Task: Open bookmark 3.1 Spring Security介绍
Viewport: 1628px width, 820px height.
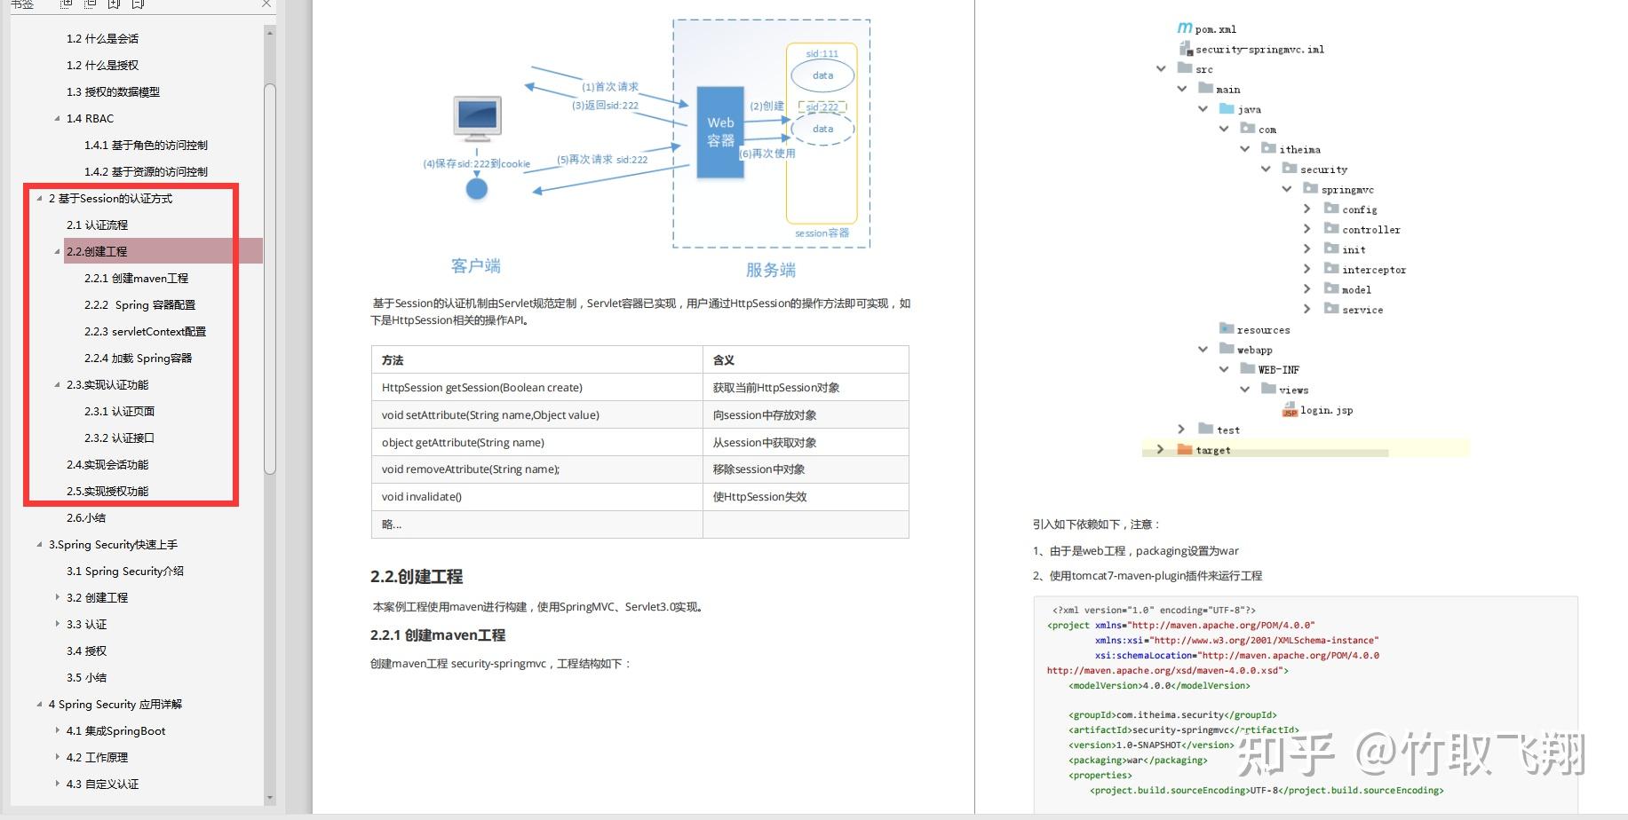Action: click(124, 572)
